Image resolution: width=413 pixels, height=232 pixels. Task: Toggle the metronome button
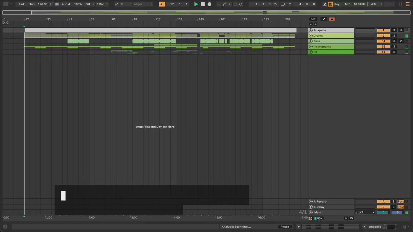point(88,4)
